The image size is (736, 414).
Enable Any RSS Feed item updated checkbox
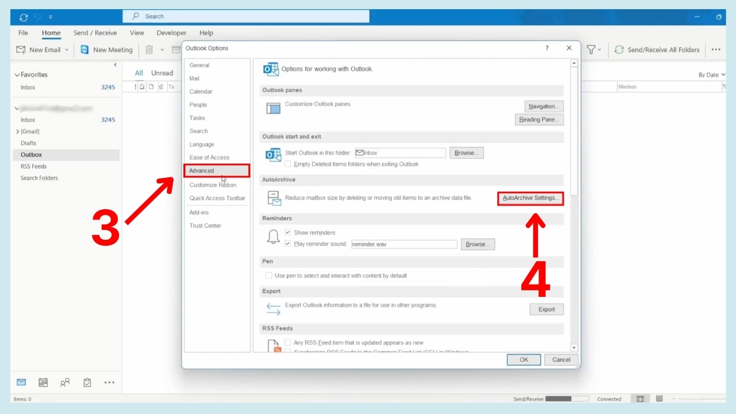pyautogui.click(x=288, y=342)
